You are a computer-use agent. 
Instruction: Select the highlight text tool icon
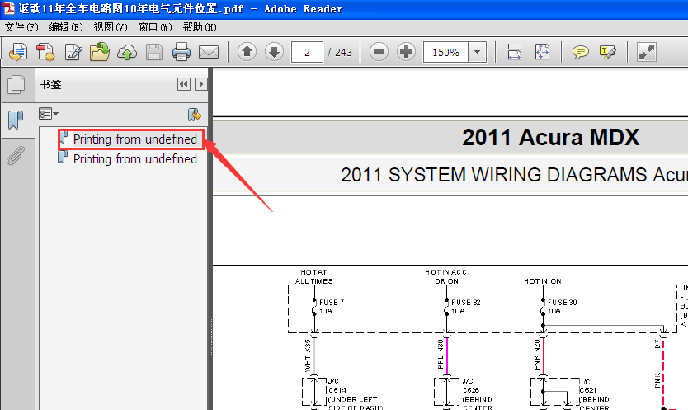[x=607, y=52]
